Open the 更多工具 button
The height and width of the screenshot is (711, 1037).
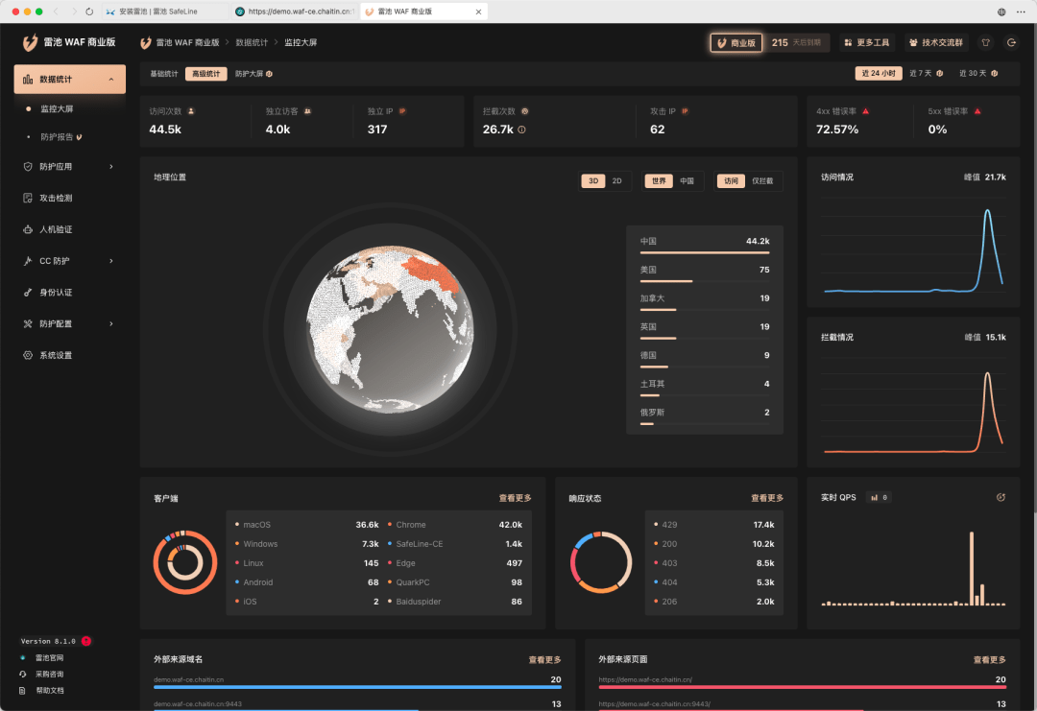coord(866,42)
